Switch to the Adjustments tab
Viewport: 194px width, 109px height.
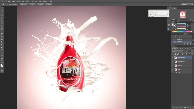[x=175, y=34]
